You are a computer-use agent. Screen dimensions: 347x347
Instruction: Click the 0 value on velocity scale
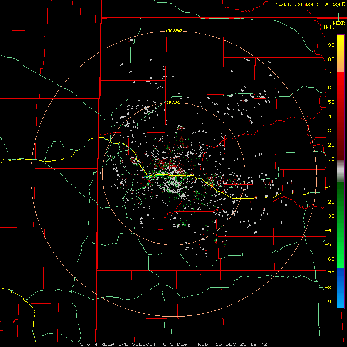[332, 173]
